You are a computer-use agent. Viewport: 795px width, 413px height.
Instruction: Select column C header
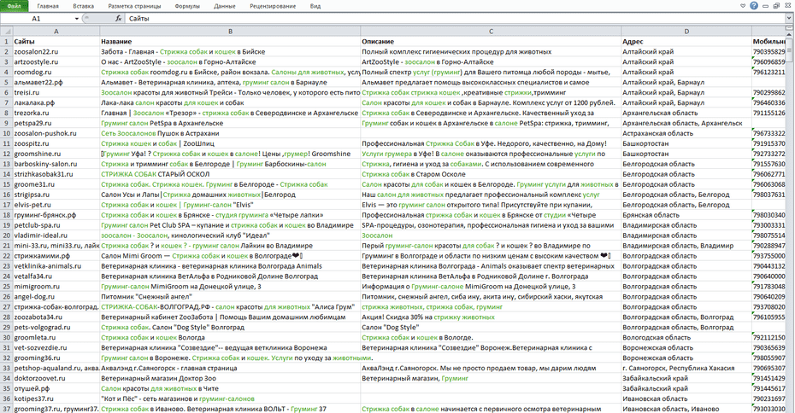pyautogui.click(x=491, y=32)
